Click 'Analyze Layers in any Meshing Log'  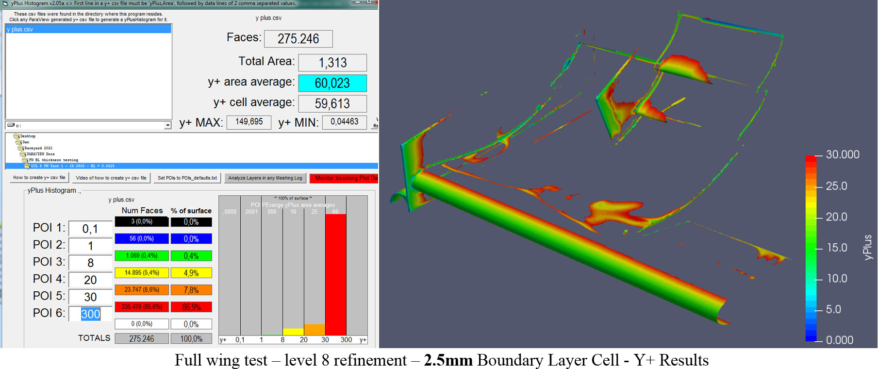click(265, 178)
